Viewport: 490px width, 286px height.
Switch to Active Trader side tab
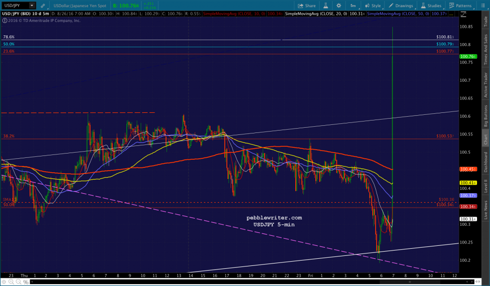pos(486,85)
